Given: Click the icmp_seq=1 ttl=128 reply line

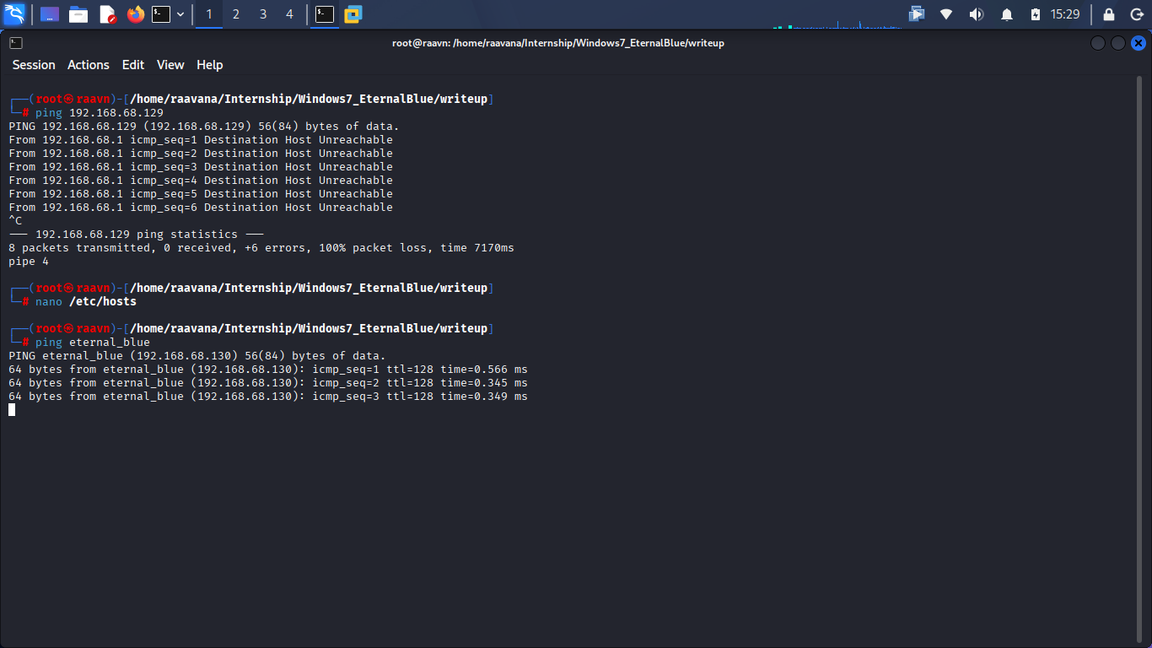Looking at the screenshot, I should pos(268,370).
